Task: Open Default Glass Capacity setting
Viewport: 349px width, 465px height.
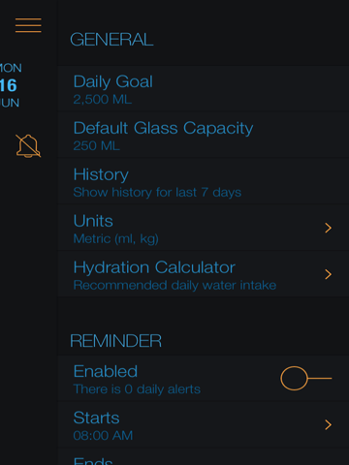Action: coord(204,136)
